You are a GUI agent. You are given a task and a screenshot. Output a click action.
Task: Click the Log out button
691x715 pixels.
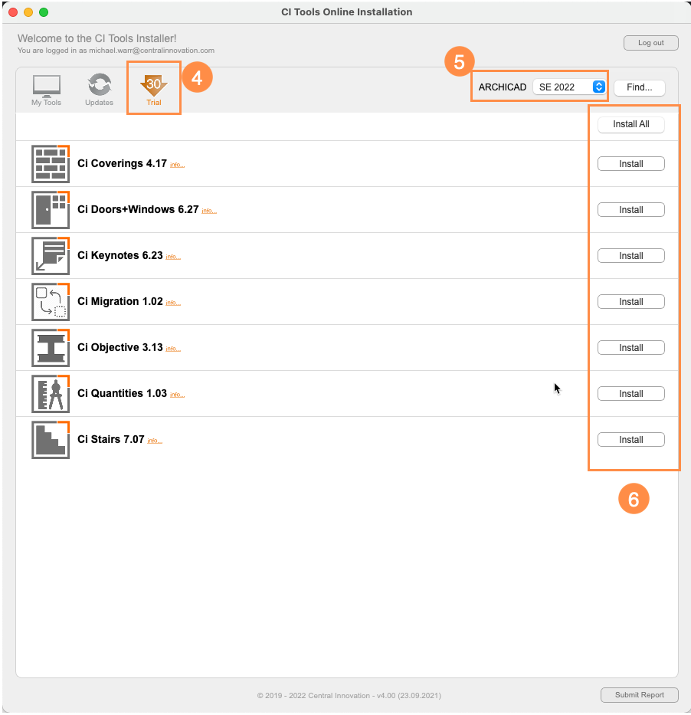[x=651, y=43]
